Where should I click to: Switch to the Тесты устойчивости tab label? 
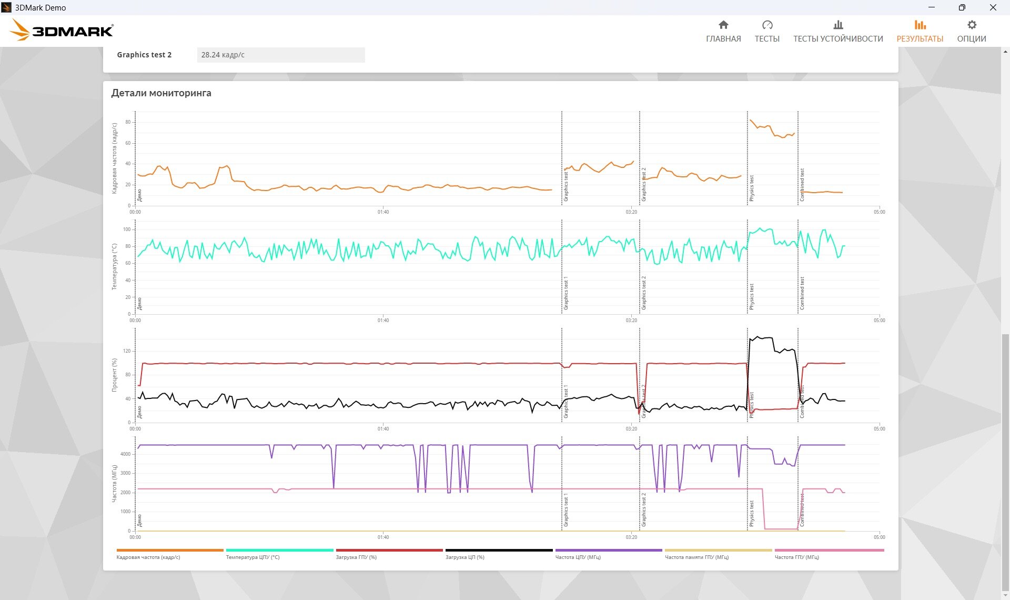tap(838, 39)
